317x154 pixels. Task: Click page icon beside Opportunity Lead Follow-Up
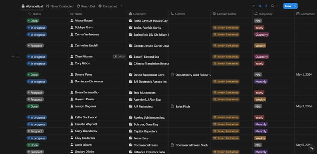(x=172, y=74)
